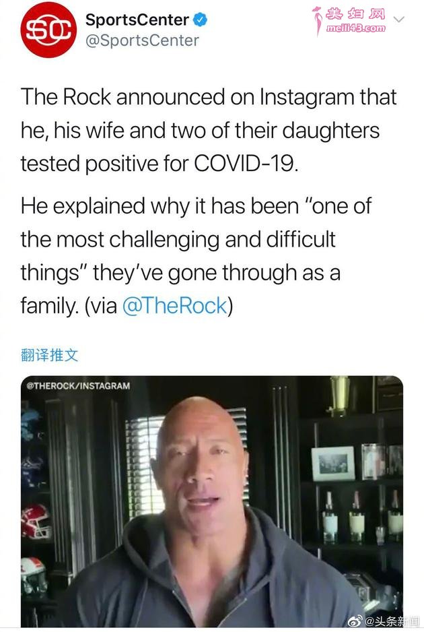Play the embedded video of The Rock
424x632 pixels.
212,501
